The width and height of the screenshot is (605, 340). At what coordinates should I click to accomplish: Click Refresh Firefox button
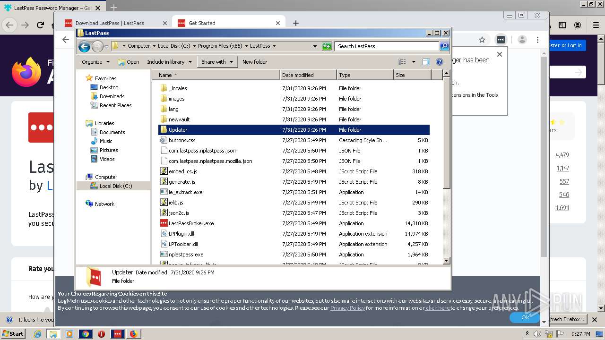(x=567, y=319)
